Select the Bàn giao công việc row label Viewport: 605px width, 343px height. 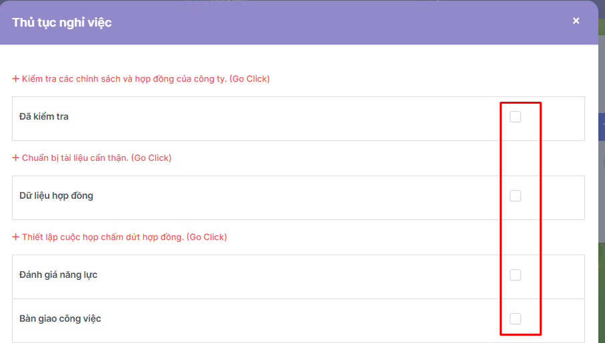(x=60, y=319)
